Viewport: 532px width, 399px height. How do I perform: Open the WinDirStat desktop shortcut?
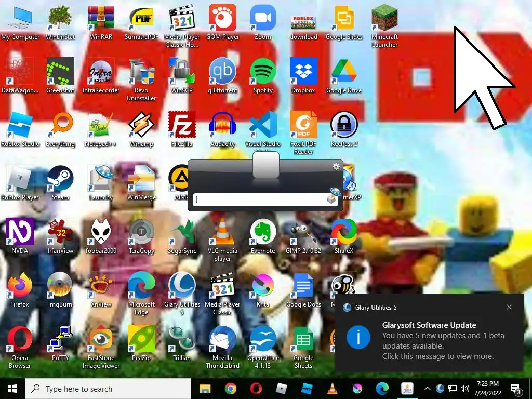[x=60, y=22]
